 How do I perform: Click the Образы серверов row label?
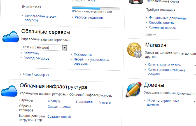(x=26, y=108)
